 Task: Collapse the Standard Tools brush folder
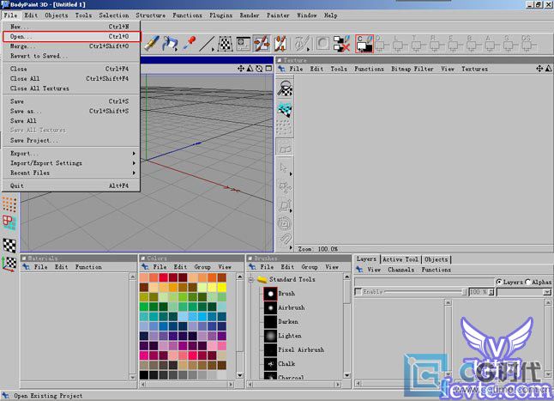tap(251, 280)
